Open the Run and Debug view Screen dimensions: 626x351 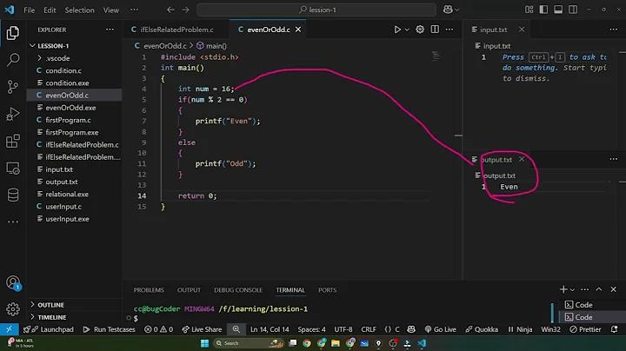coord(13,114)
